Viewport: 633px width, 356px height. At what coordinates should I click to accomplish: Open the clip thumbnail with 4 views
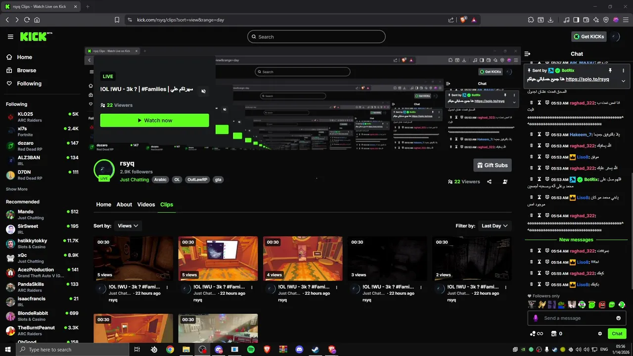(303, 259)
